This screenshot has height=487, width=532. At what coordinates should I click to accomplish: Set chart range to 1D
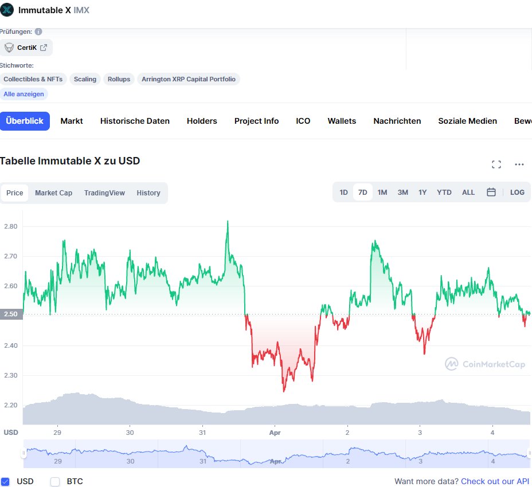(x=344, y=193)
